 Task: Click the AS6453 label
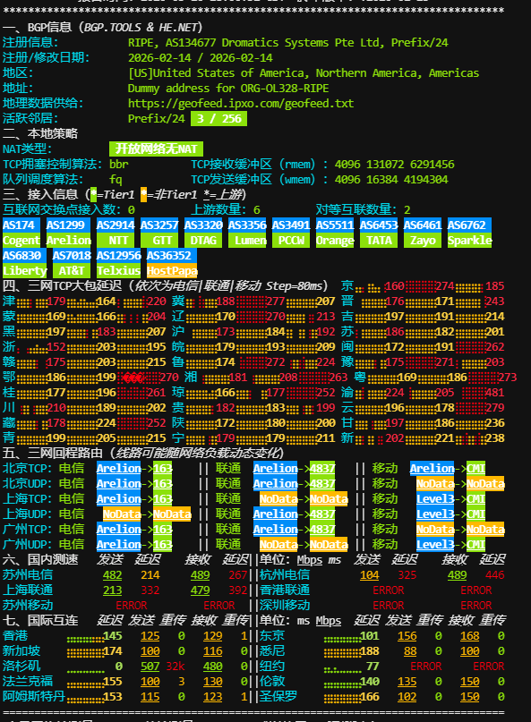(x=379, y=225)
